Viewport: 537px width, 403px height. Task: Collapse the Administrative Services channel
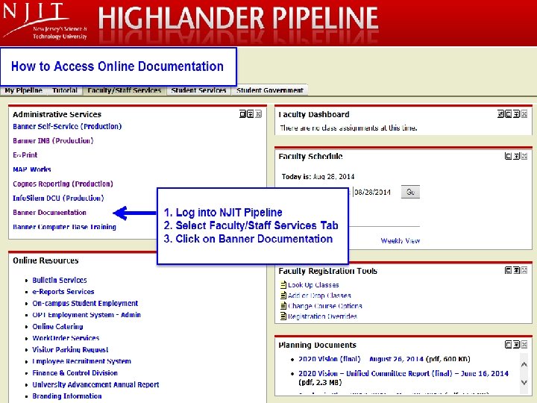pyautogui.click(x=251, y=114)
